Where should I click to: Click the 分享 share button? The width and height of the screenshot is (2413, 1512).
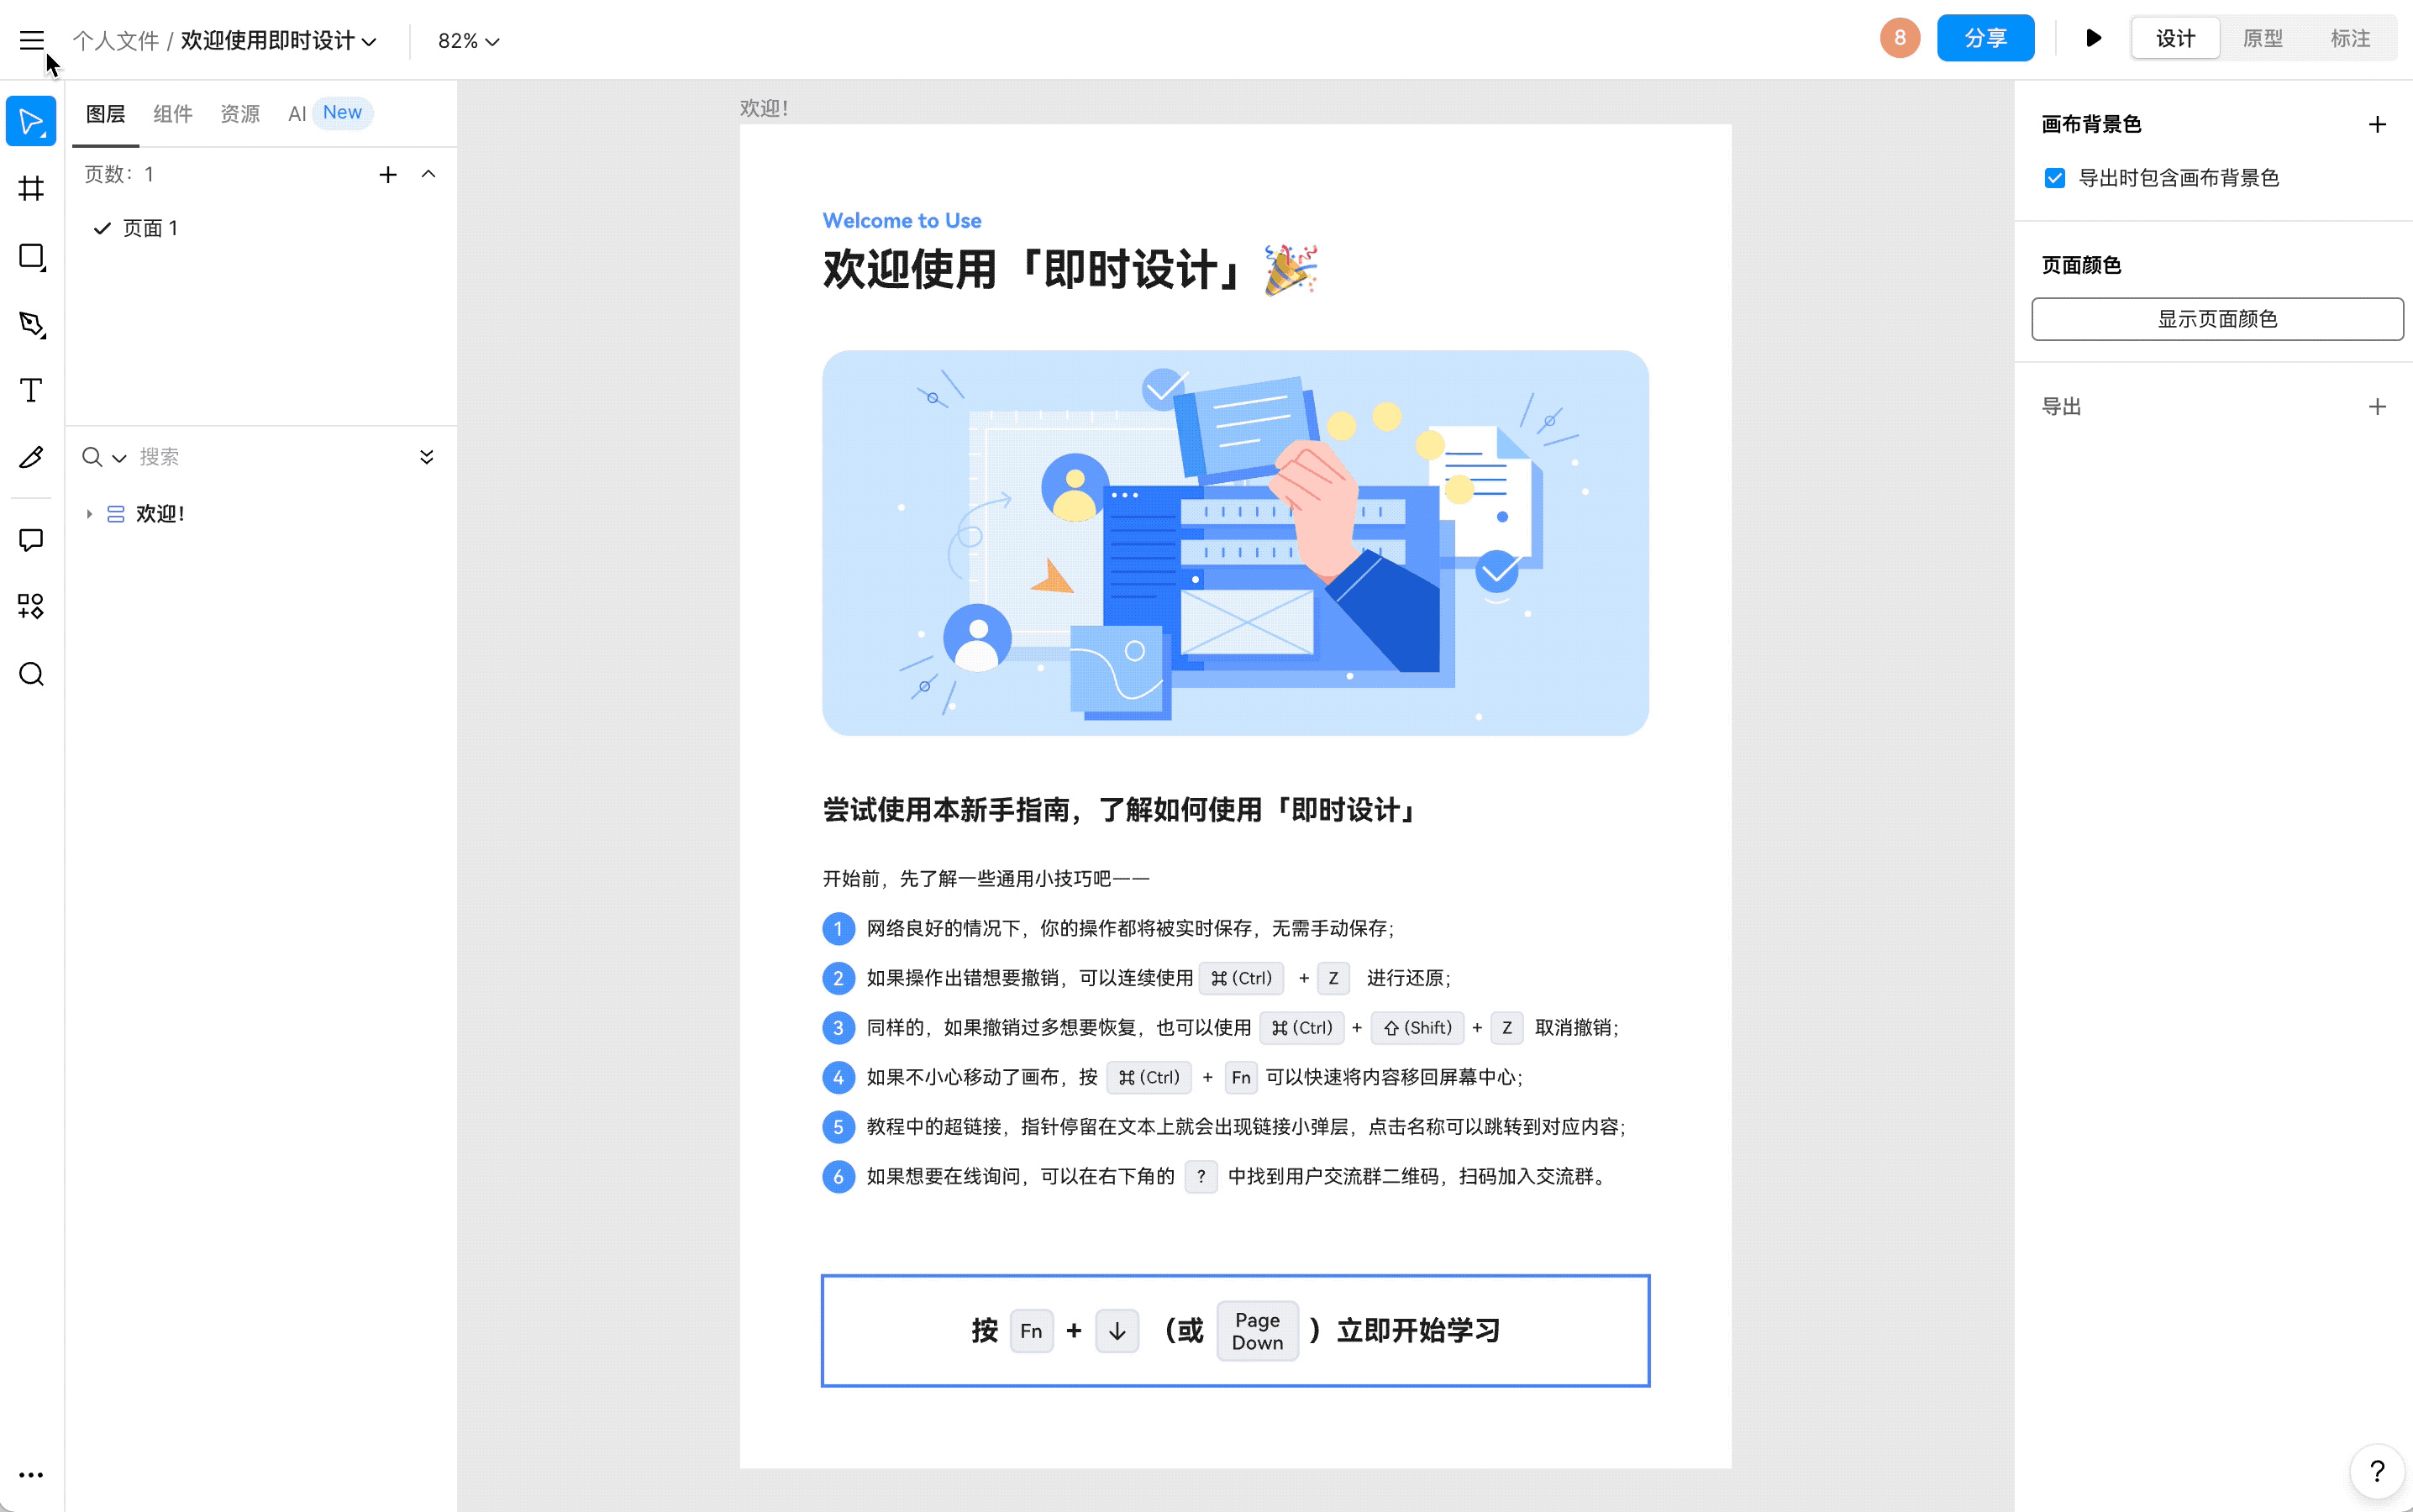pos(1984,39)
